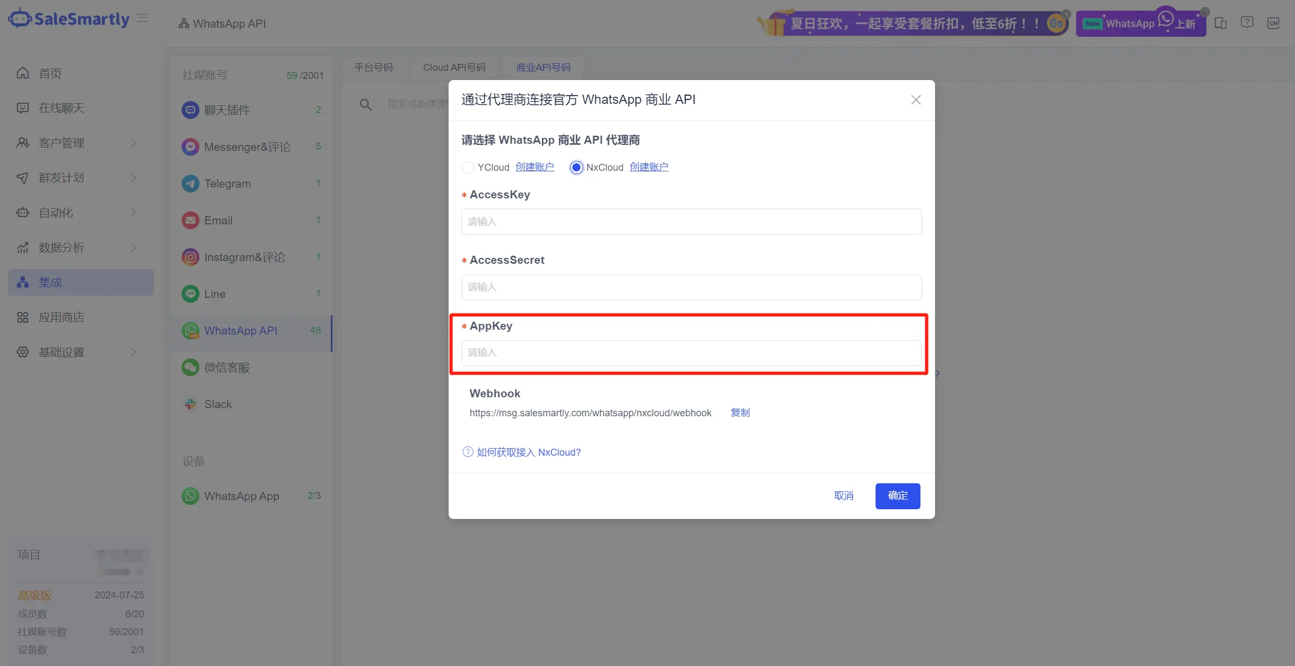
Task: Expand the 基础设置 sidebar section
Action: pos(134,352)
